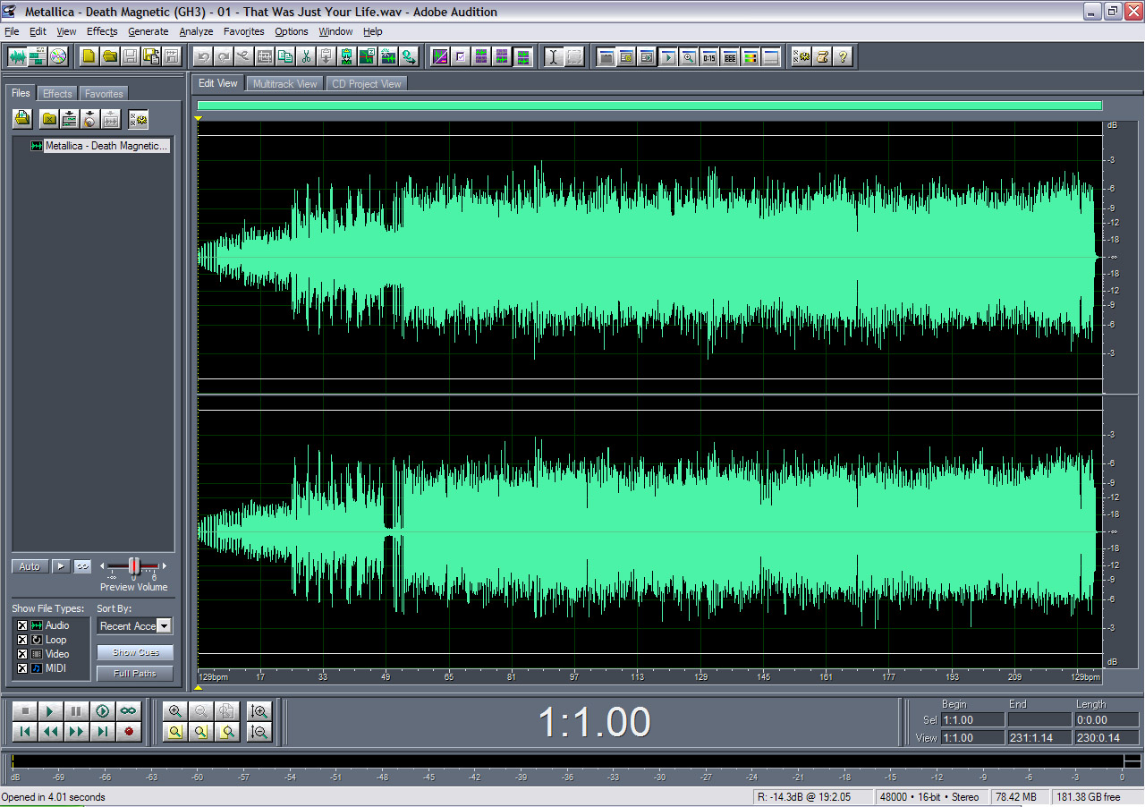Click the level meters toolbar icon

[x=751, y=56]
